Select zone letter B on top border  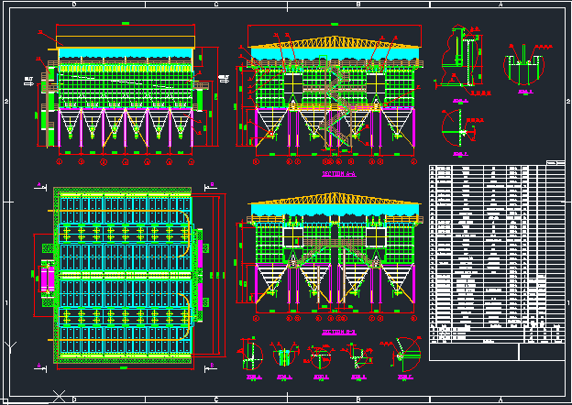(x=358, y=4)
